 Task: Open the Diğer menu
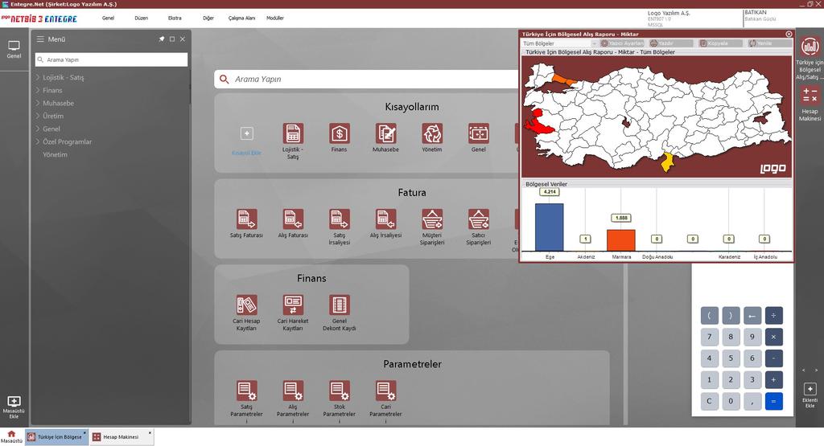point(208,18)
